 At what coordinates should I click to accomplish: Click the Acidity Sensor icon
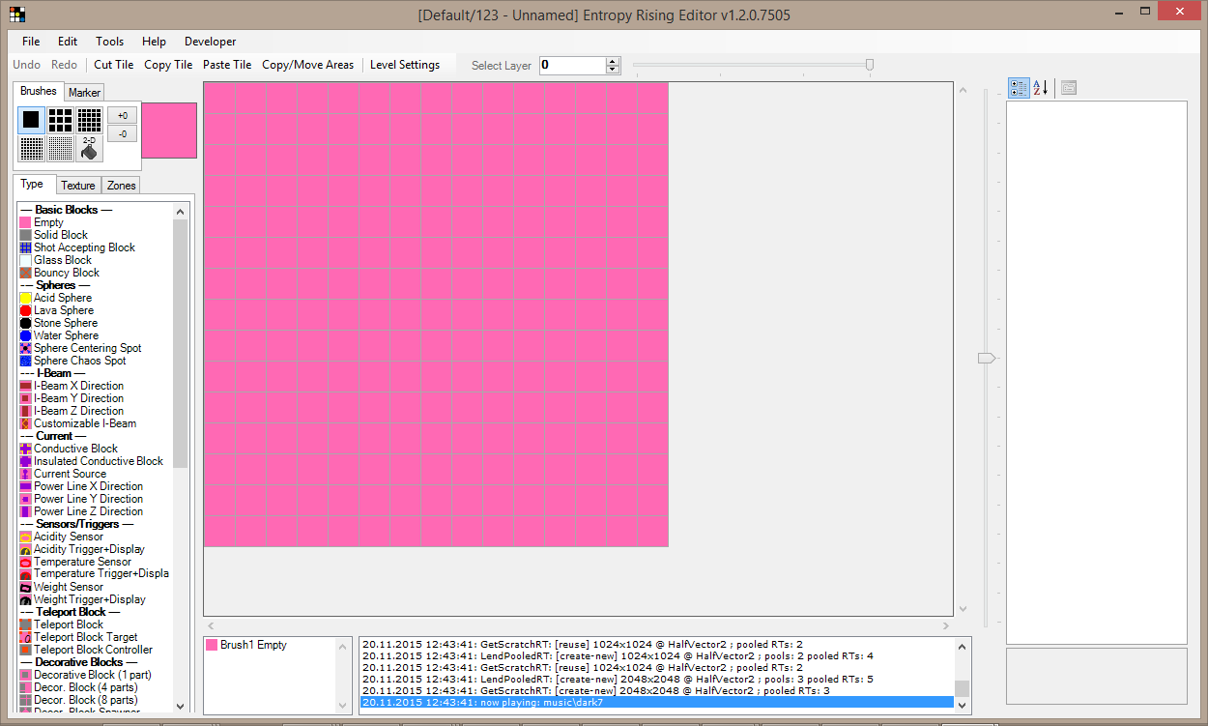(25, 537)
